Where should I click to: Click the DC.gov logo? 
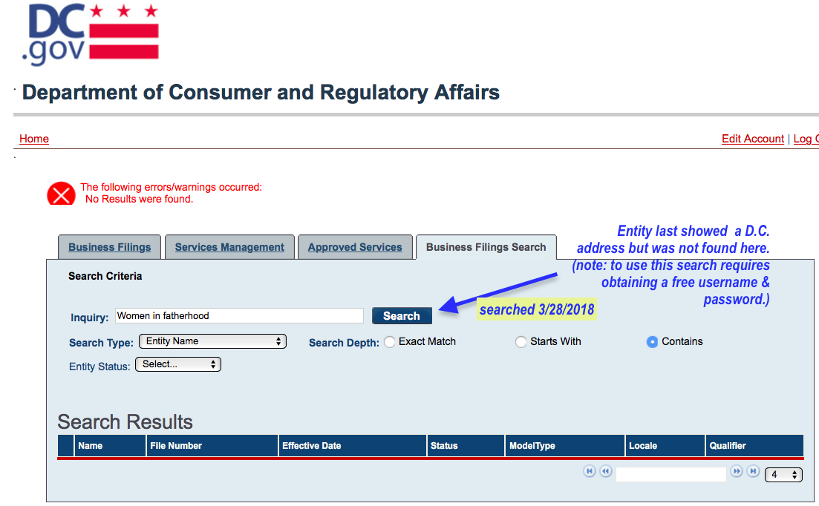pyautogui.click(x=91, y=34)
